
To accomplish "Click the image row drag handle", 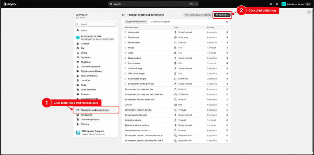I will (x=125, y=48).
